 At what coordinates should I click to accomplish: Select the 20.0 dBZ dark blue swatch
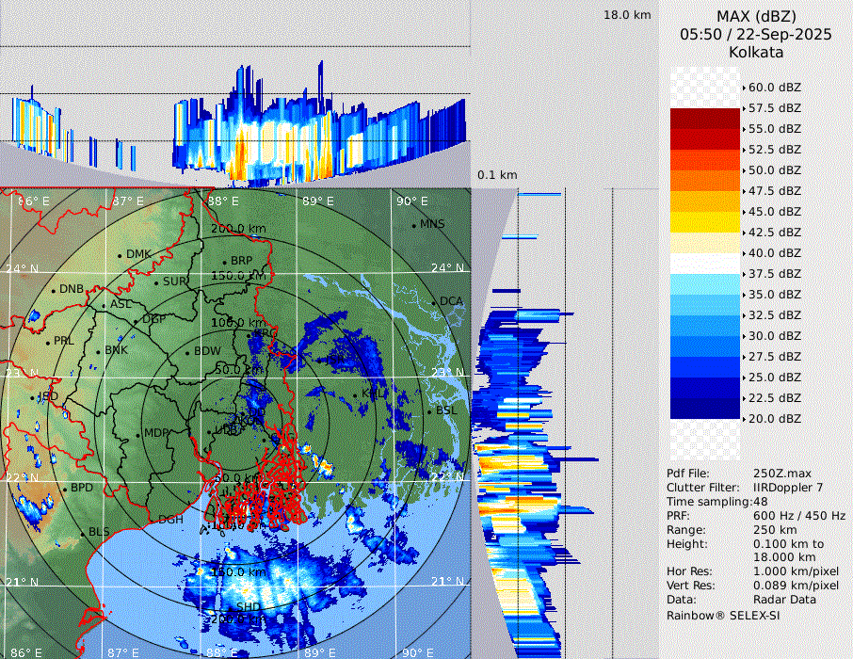[x=705, y=408]
